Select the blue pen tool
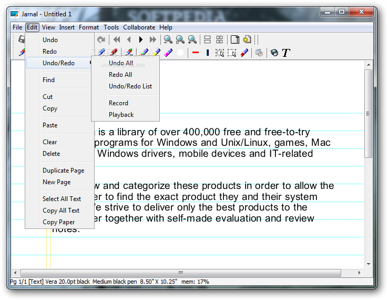Viewport: 388px width, 300px height. (101, 53)
